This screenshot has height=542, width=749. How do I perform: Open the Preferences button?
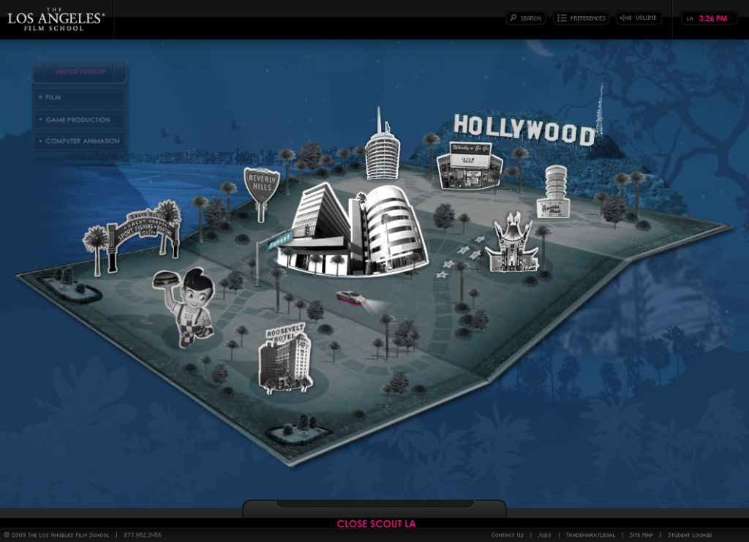pyautogui.click(x=581, y=18)
